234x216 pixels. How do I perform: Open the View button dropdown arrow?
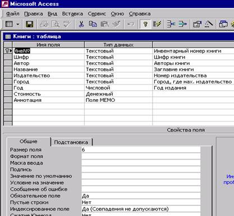click(x=18, y=24)
